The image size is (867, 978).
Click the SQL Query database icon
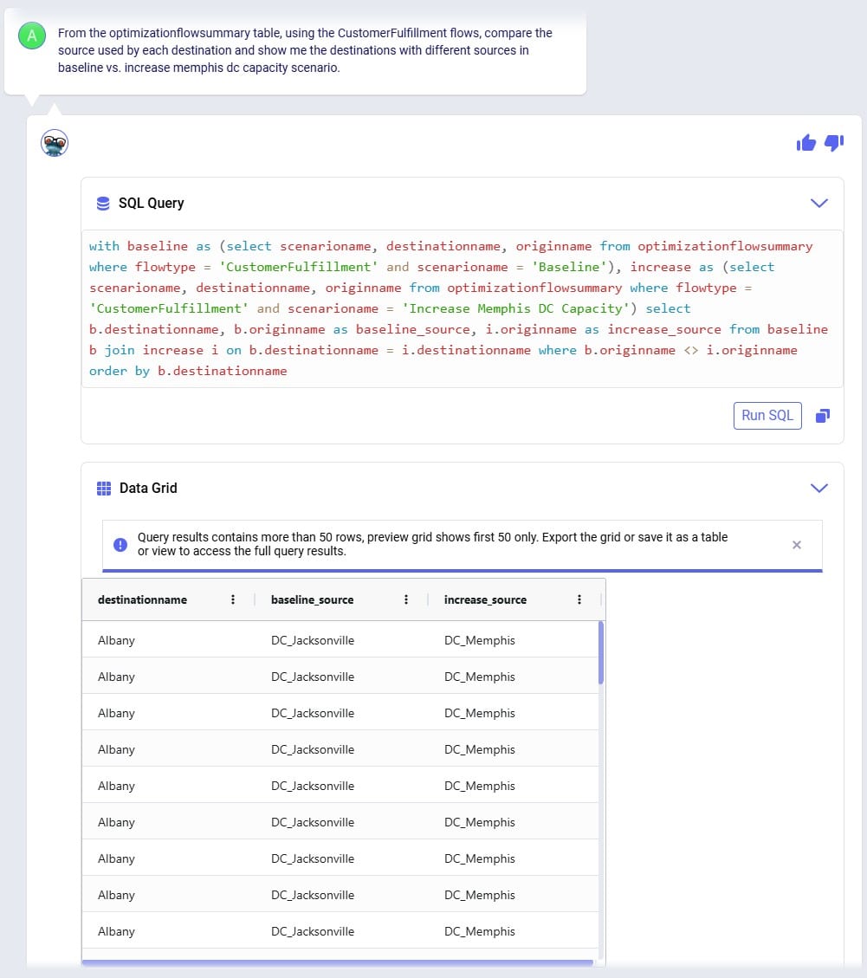(103, 204)
